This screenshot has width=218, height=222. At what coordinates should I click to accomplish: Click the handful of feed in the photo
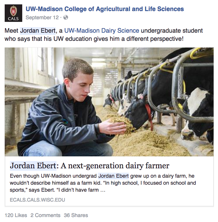123,122
